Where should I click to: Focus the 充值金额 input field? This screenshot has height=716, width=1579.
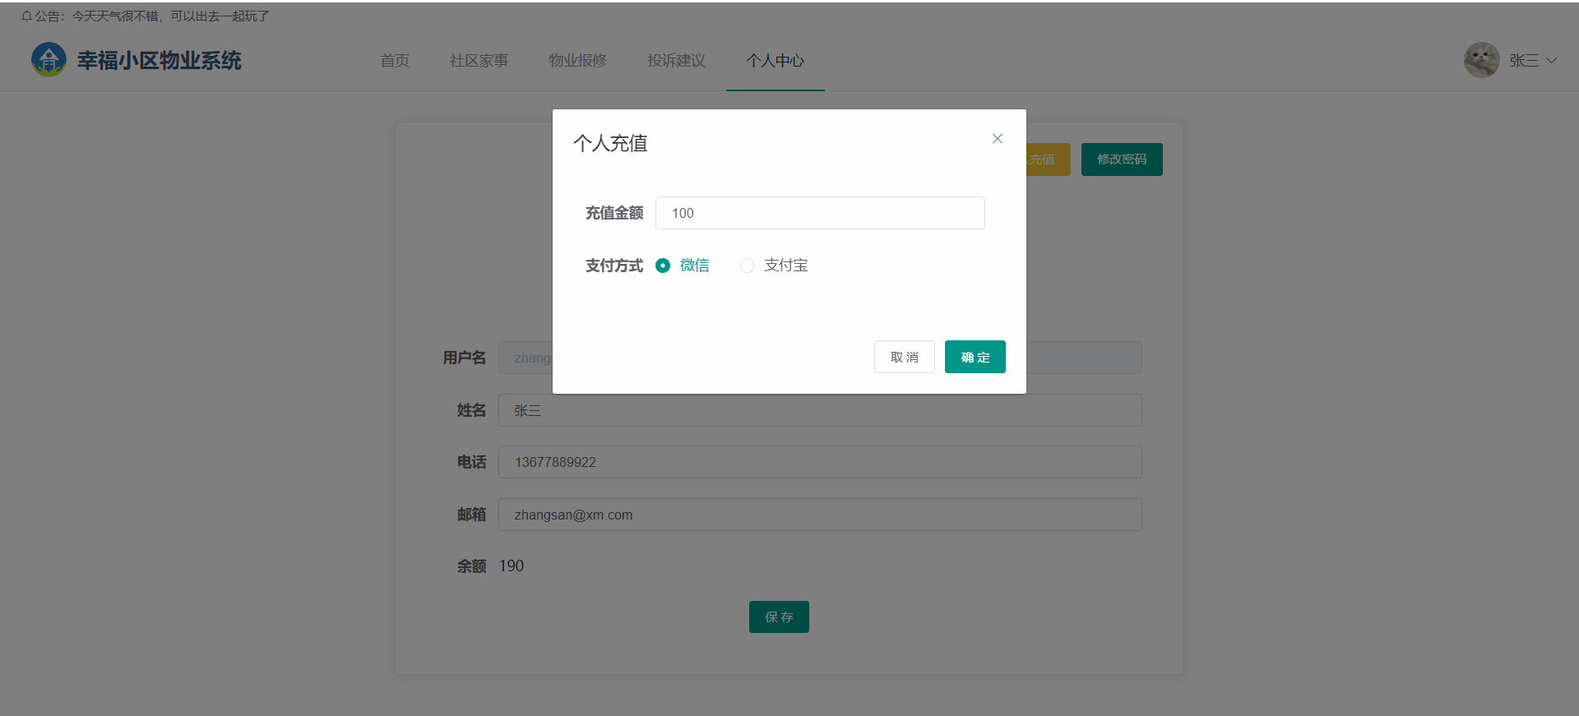(820, 213)
